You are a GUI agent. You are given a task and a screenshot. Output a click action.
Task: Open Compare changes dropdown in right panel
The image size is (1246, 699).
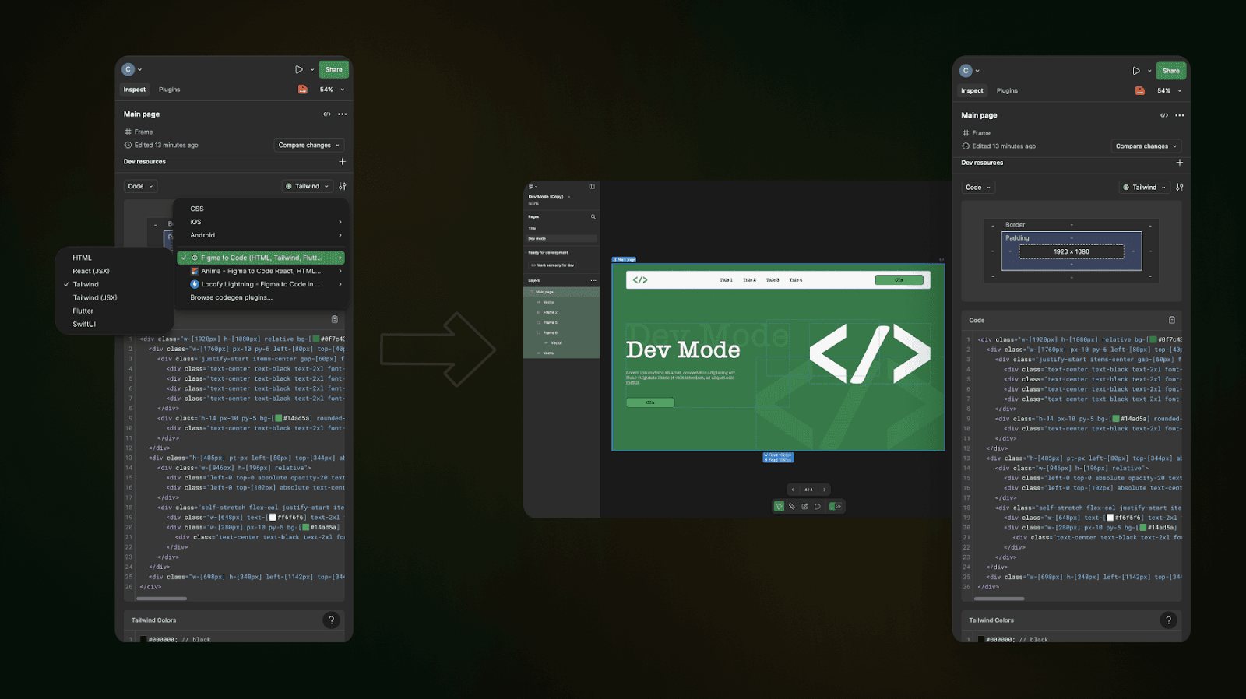point(1146,146)
